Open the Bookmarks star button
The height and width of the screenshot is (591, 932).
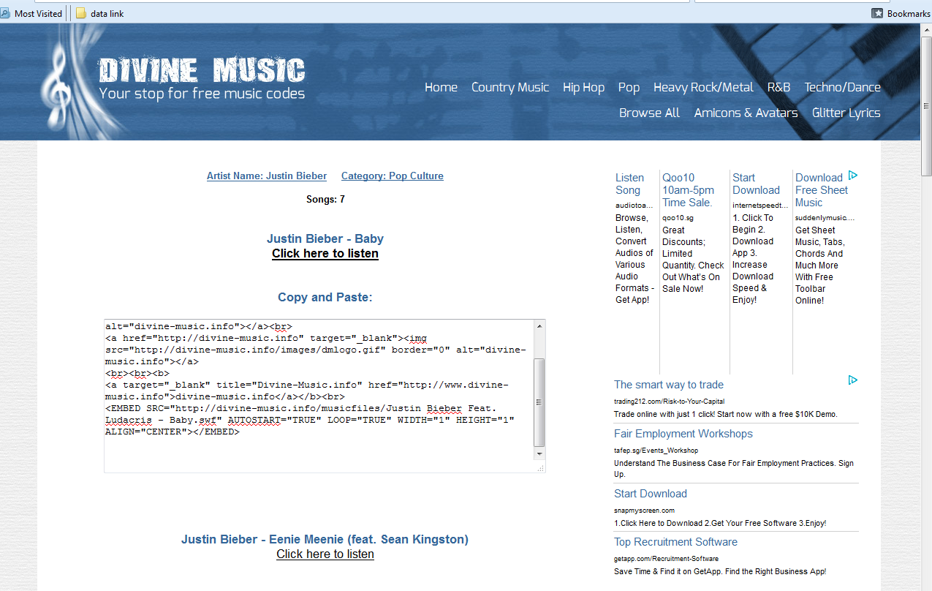coord(877,13)
